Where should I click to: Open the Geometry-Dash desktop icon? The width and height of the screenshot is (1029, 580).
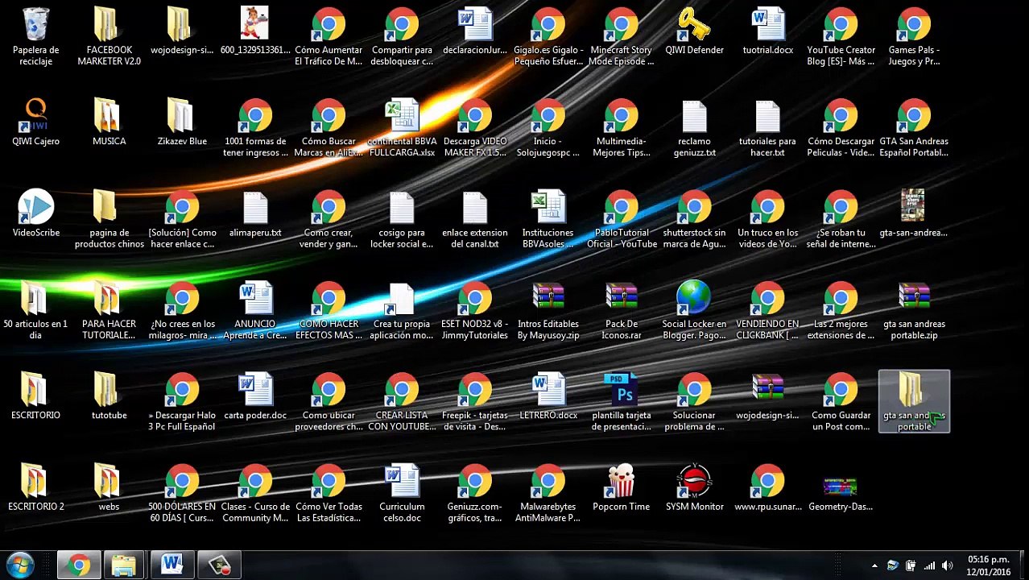(840, 486)
